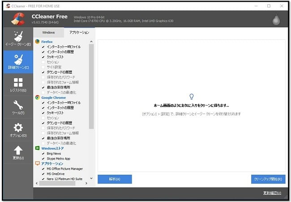Click the Applications monitor icon in list

[38, 164]
